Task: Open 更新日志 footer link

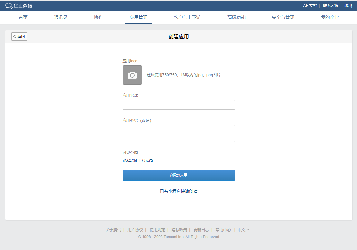Action: click(201, 230)
